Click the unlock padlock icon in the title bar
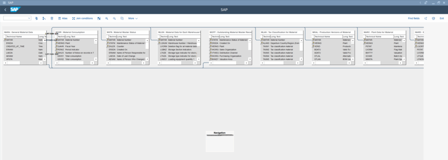448x160 pixels. [426, 3]
